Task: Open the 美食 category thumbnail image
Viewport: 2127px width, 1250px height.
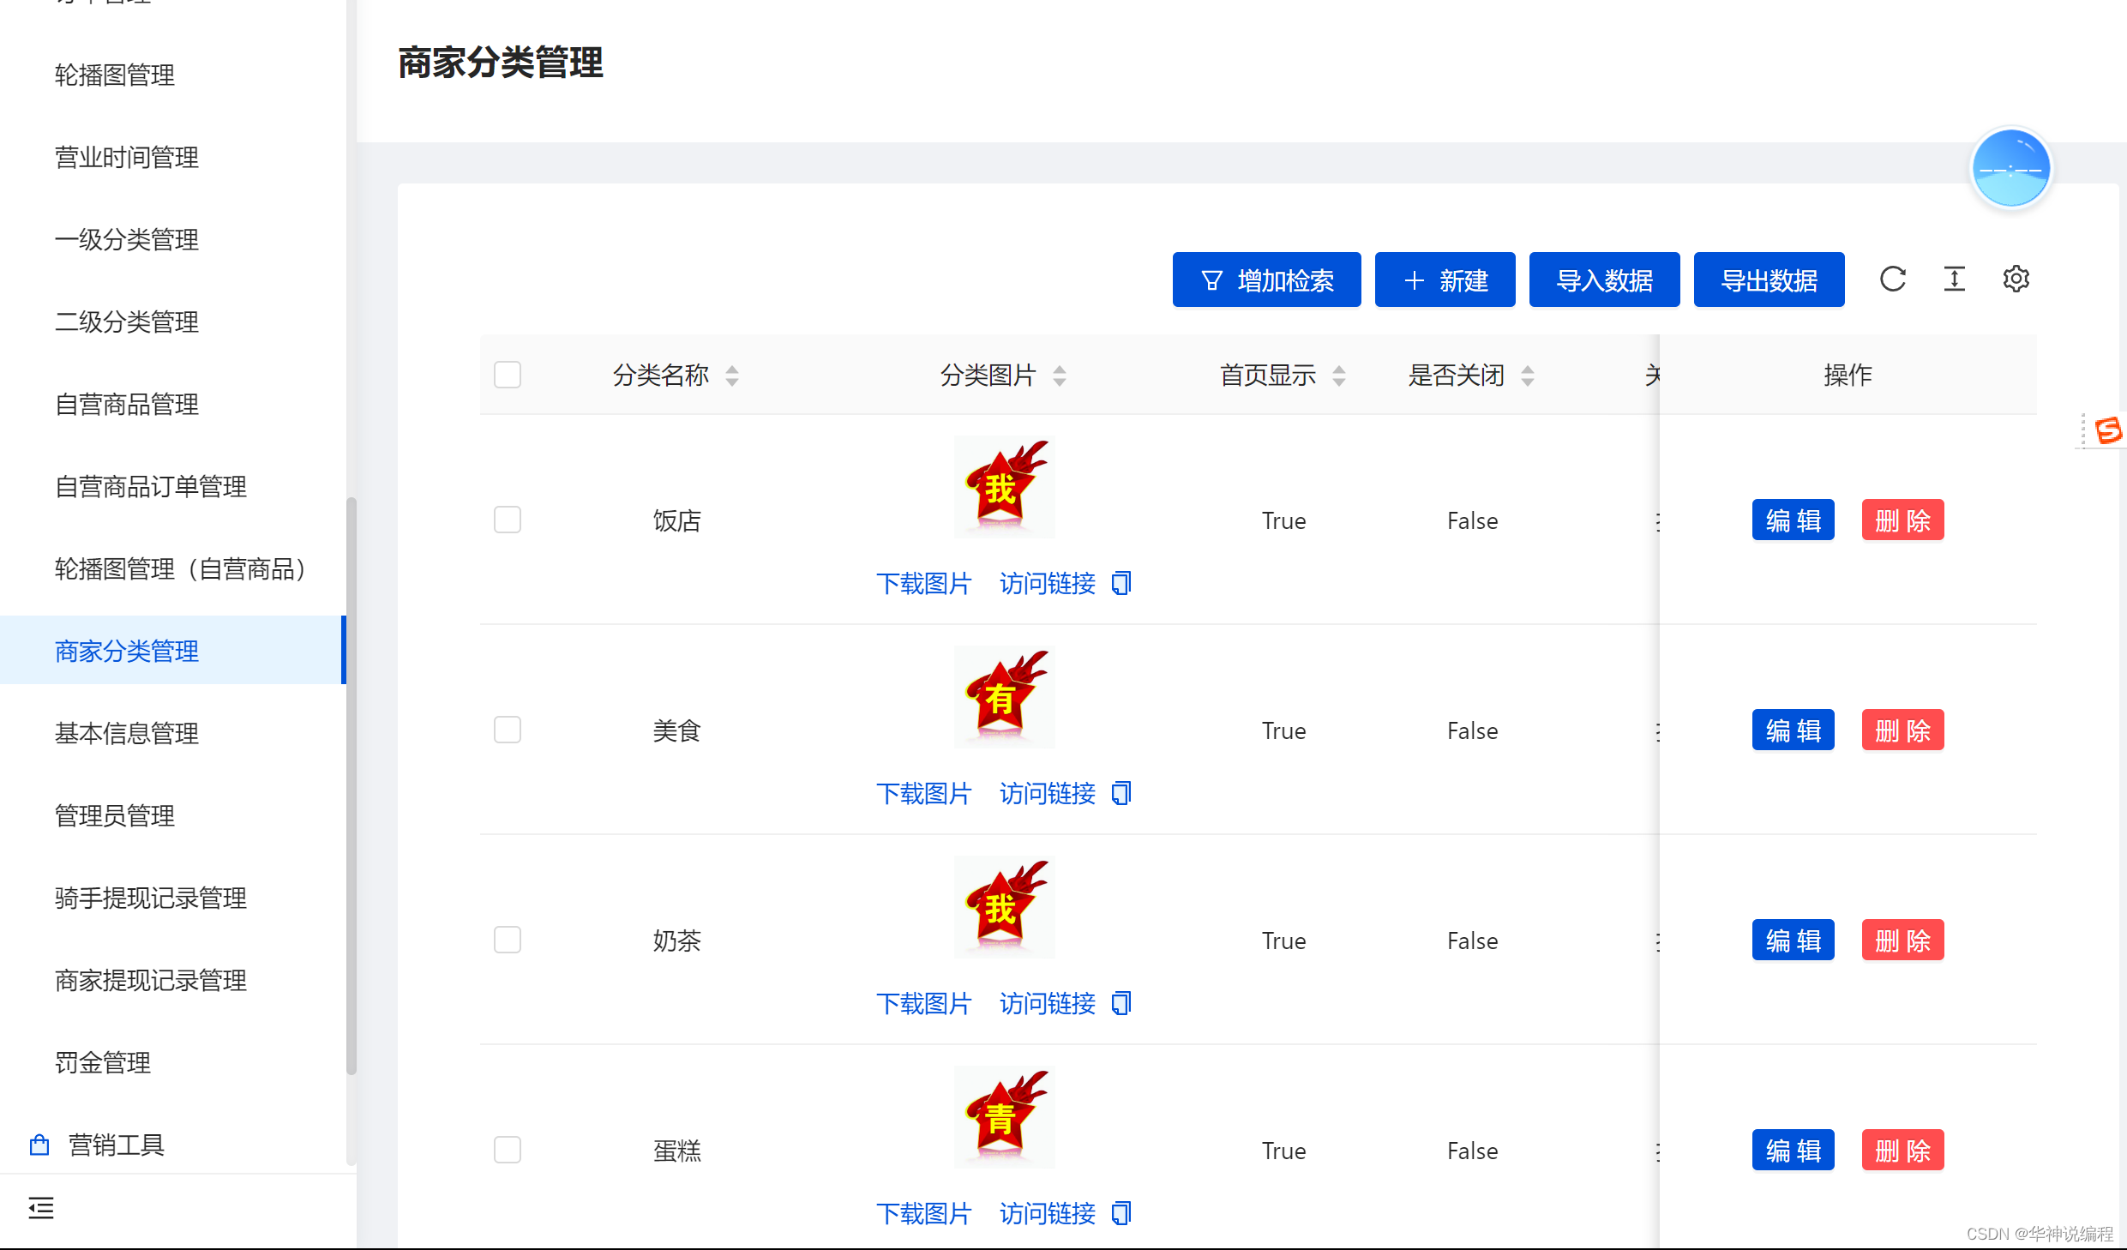Action: [1004, 697]
